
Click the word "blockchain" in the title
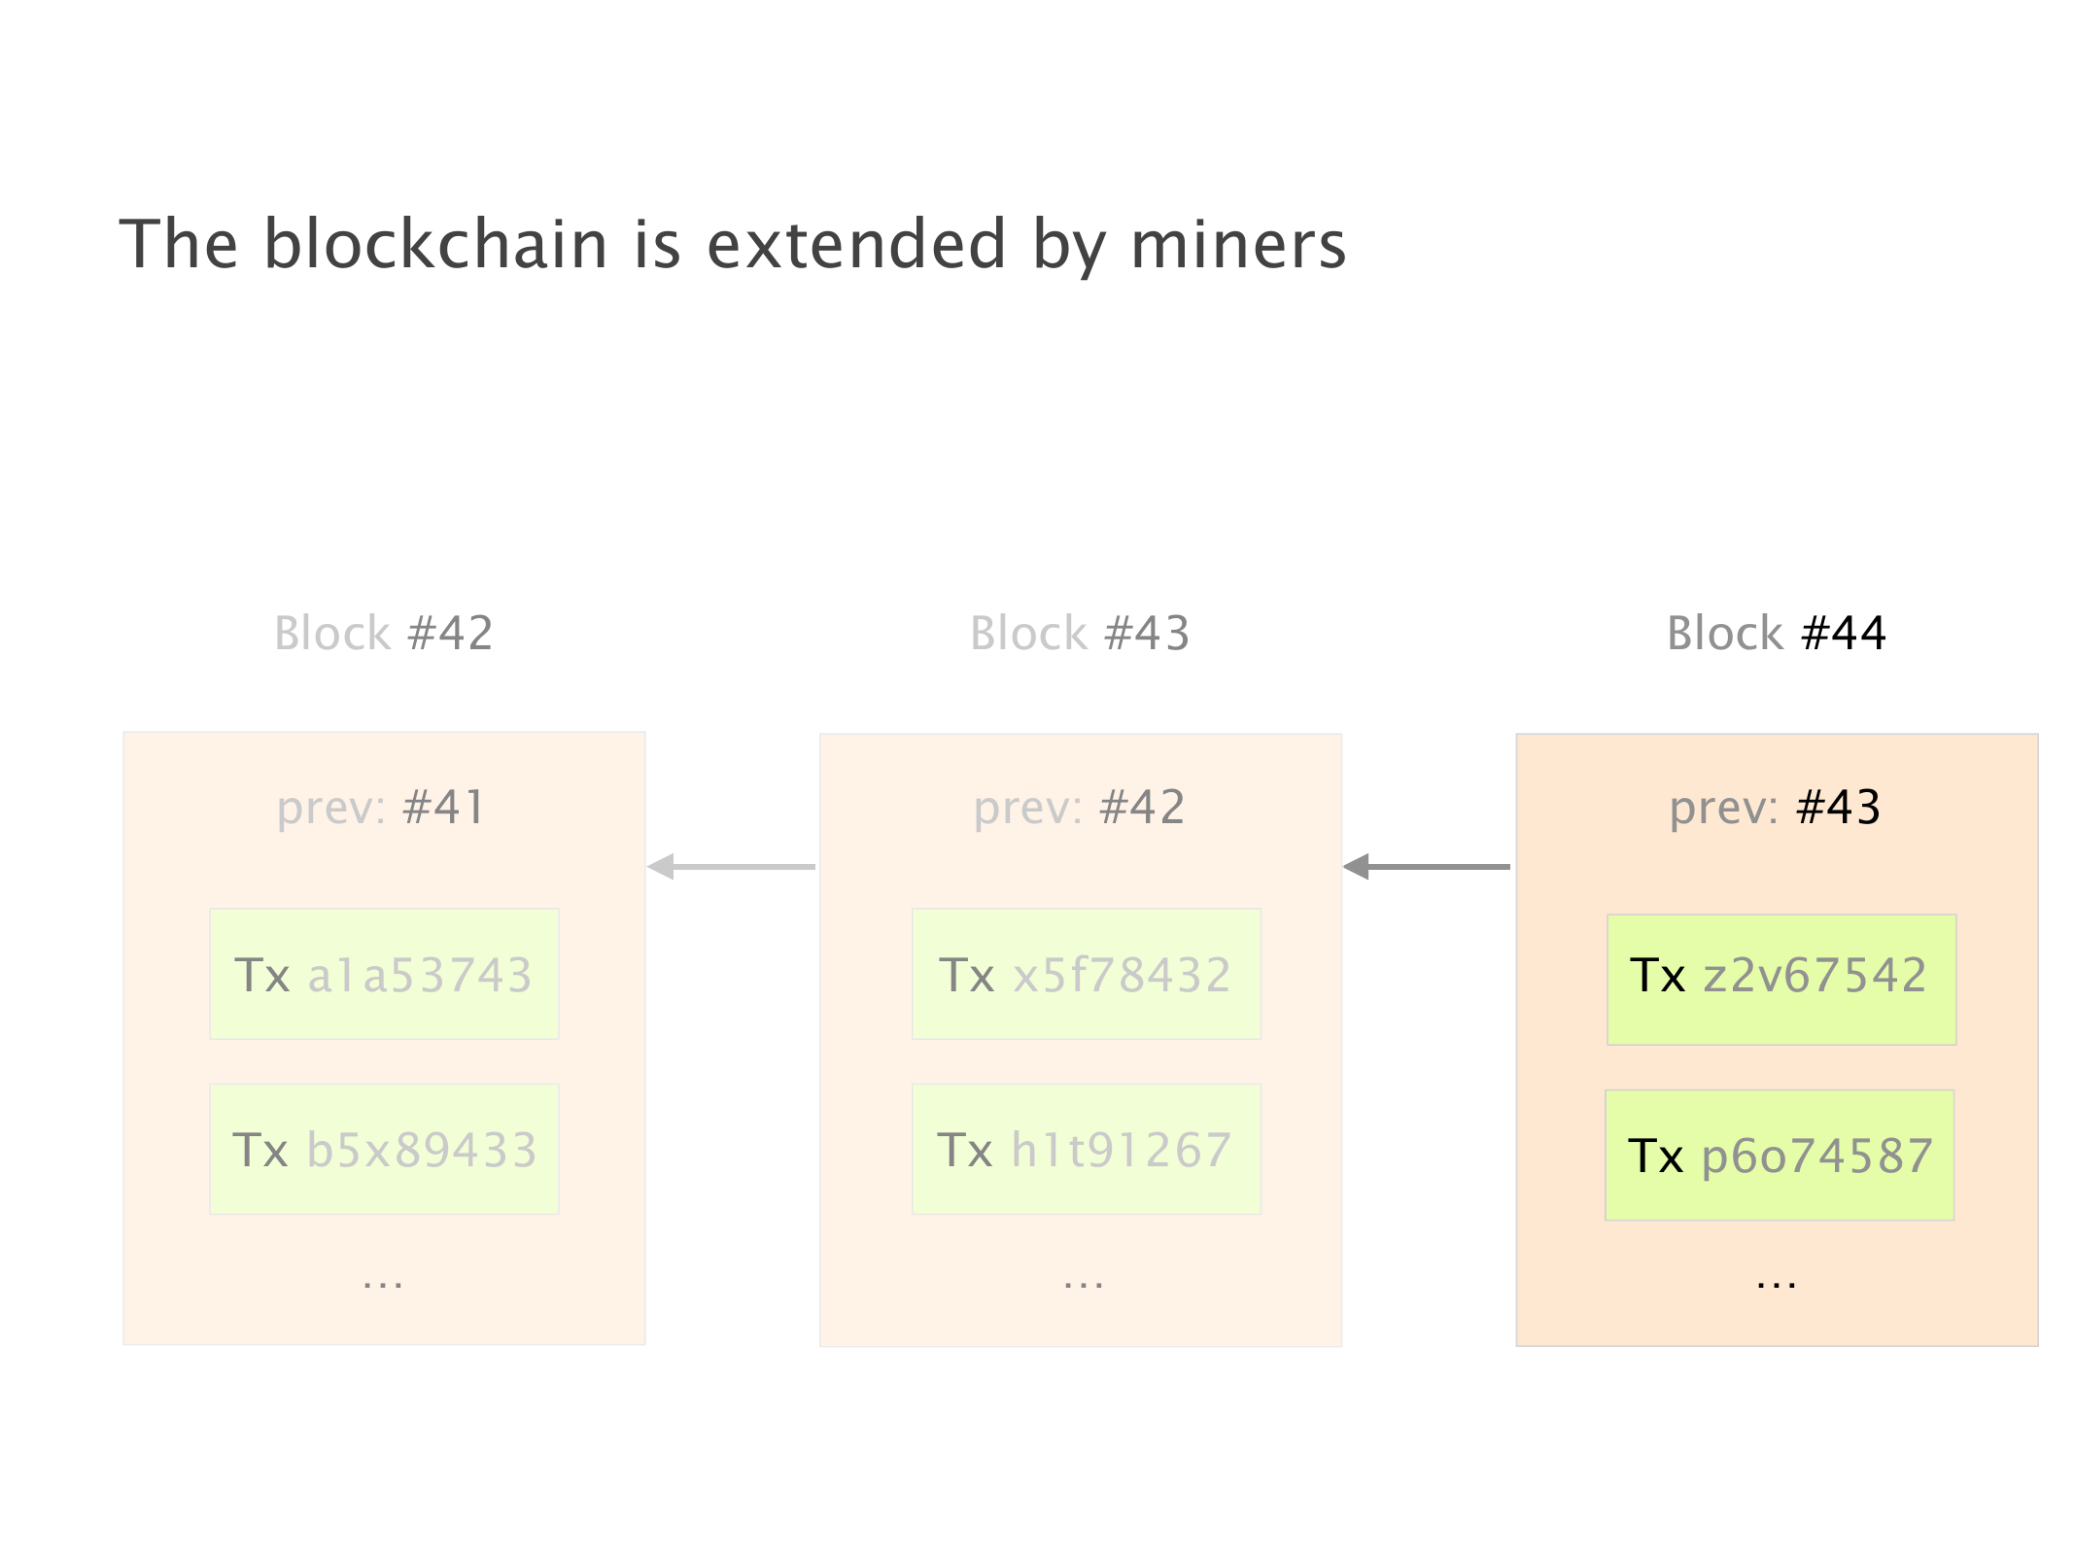pos(436,244)
